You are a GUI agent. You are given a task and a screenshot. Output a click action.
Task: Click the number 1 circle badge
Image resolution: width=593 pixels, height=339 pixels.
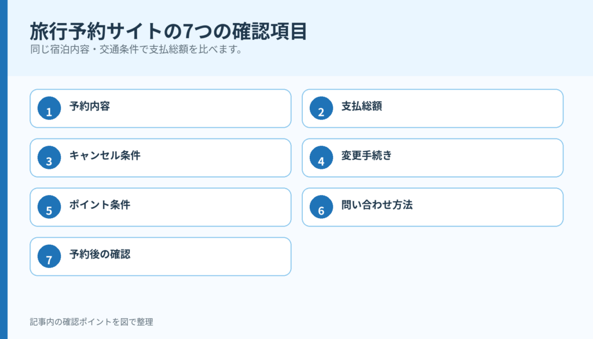[x=49, y=108]
